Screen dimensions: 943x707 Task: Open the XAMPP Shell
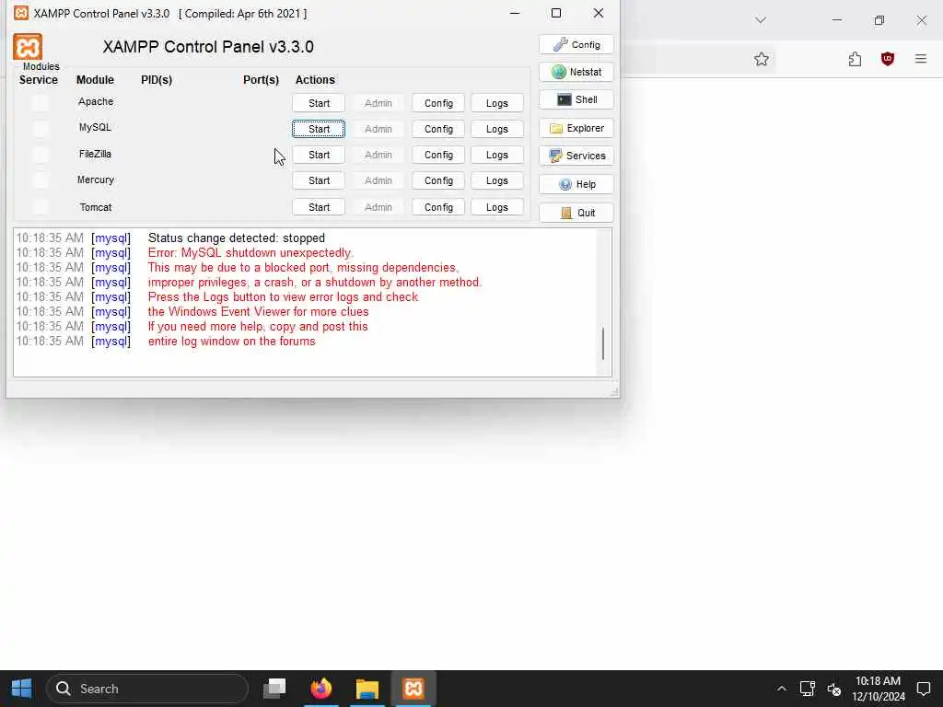pos(576,99)
